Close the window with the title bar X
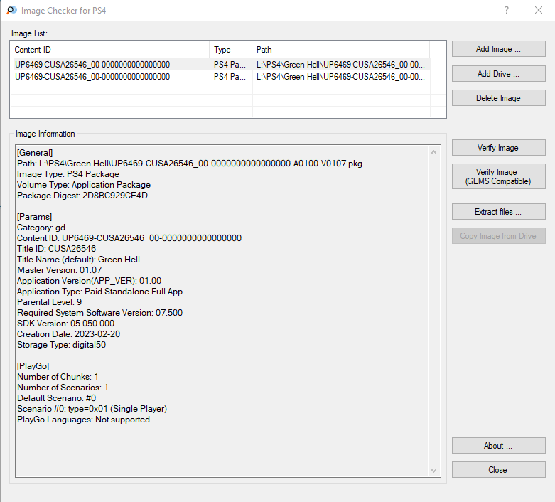 click(539, 11)
